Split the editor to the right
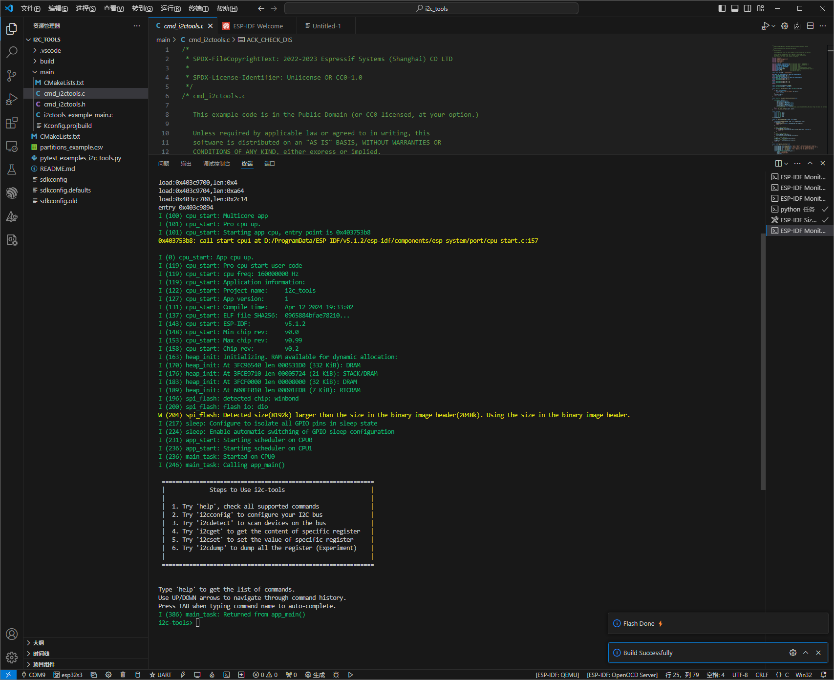834x680 pixels. [810, 26]
